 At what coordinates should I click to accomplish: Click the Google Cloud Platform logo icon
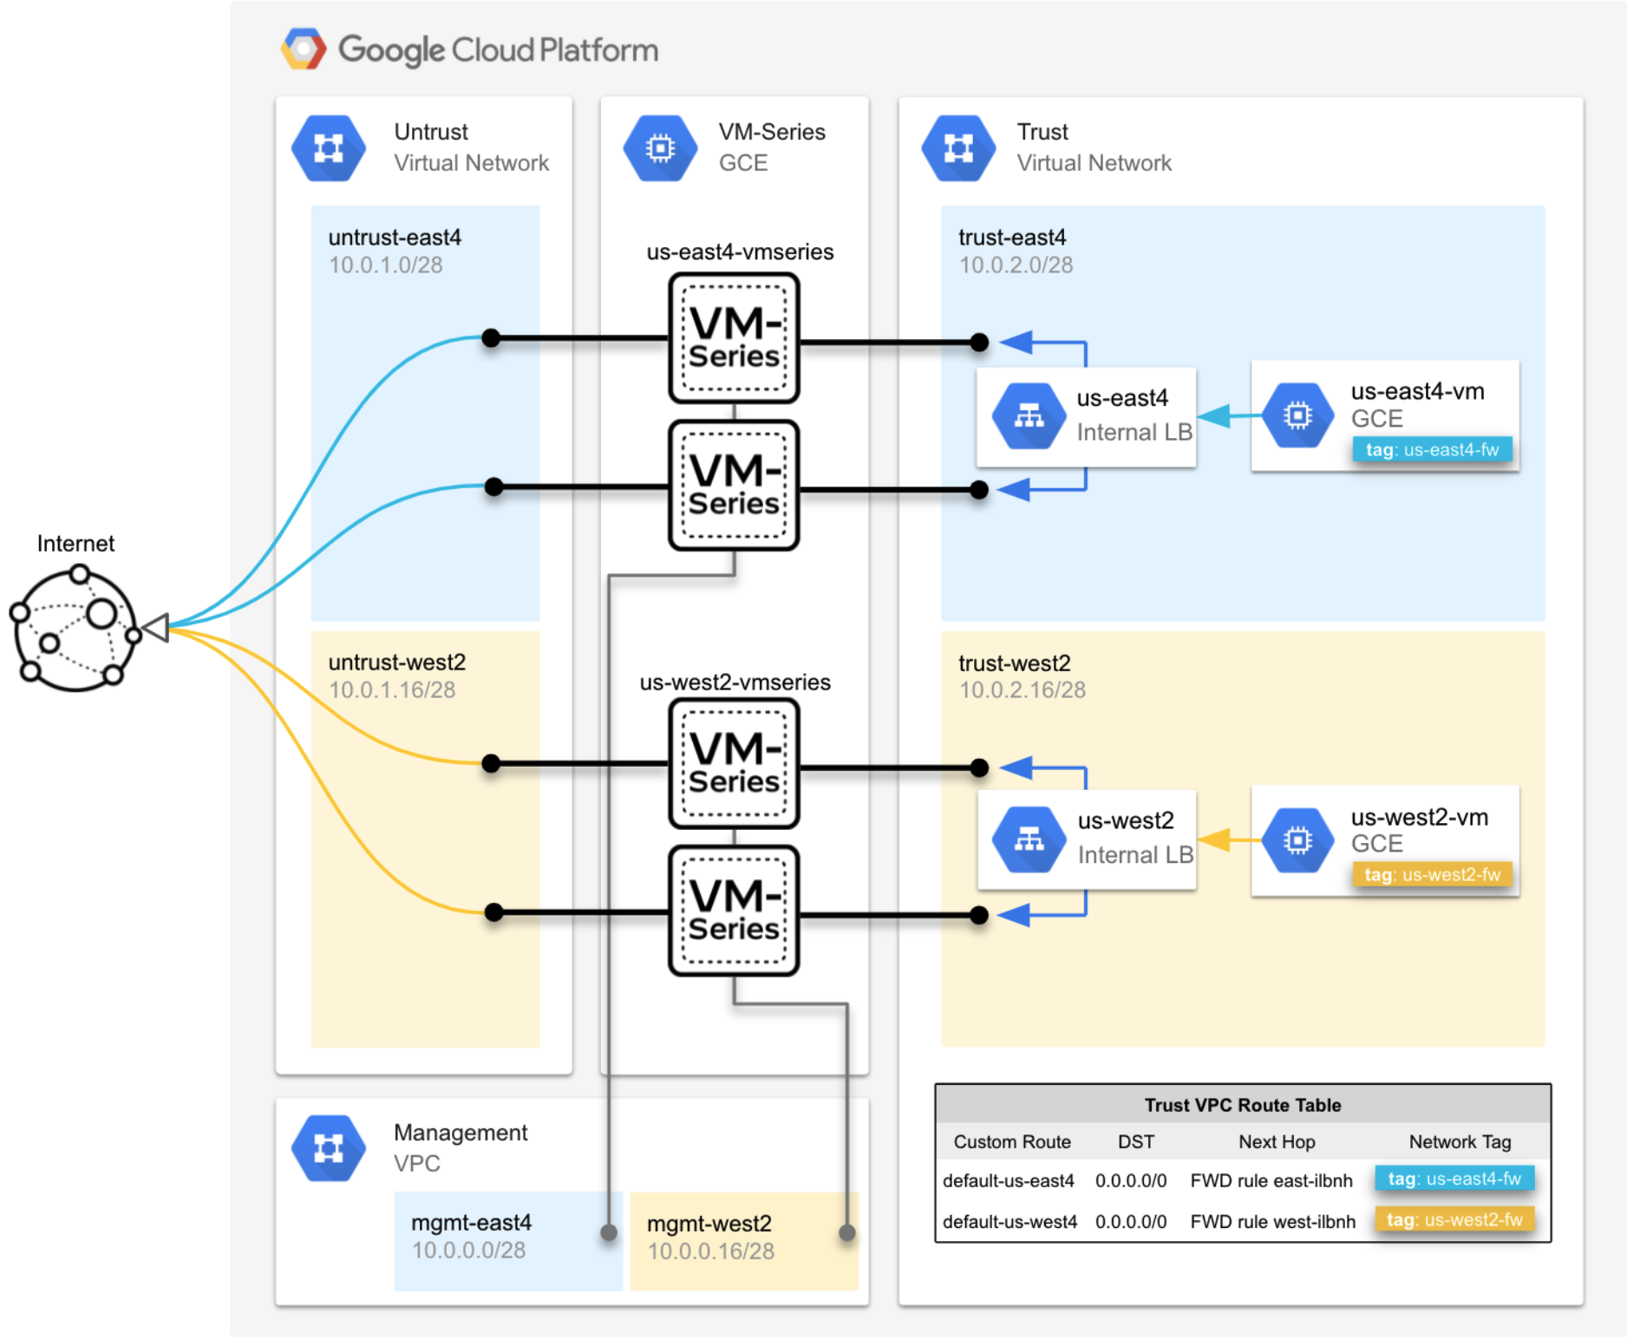point(304,49)
